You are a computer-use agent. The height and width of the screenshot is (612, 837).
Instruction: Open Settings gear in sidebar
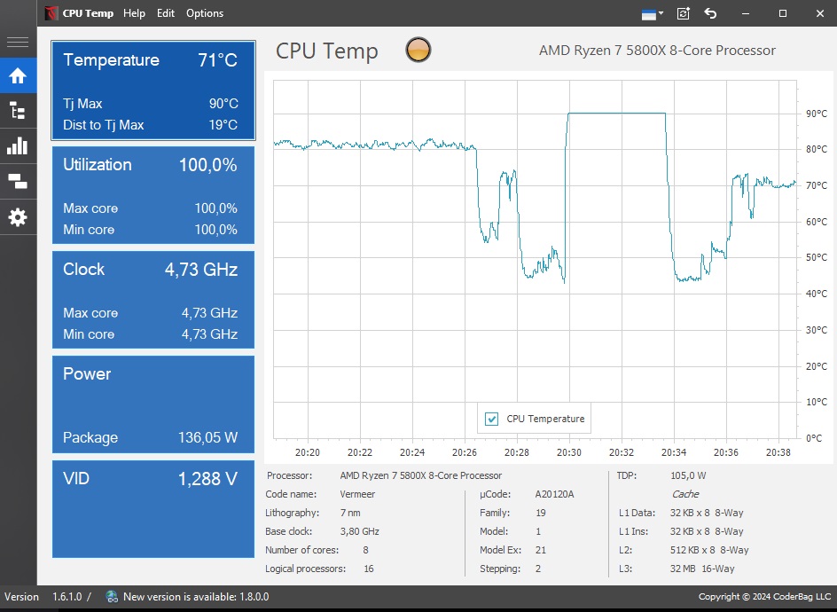[18, 217]
